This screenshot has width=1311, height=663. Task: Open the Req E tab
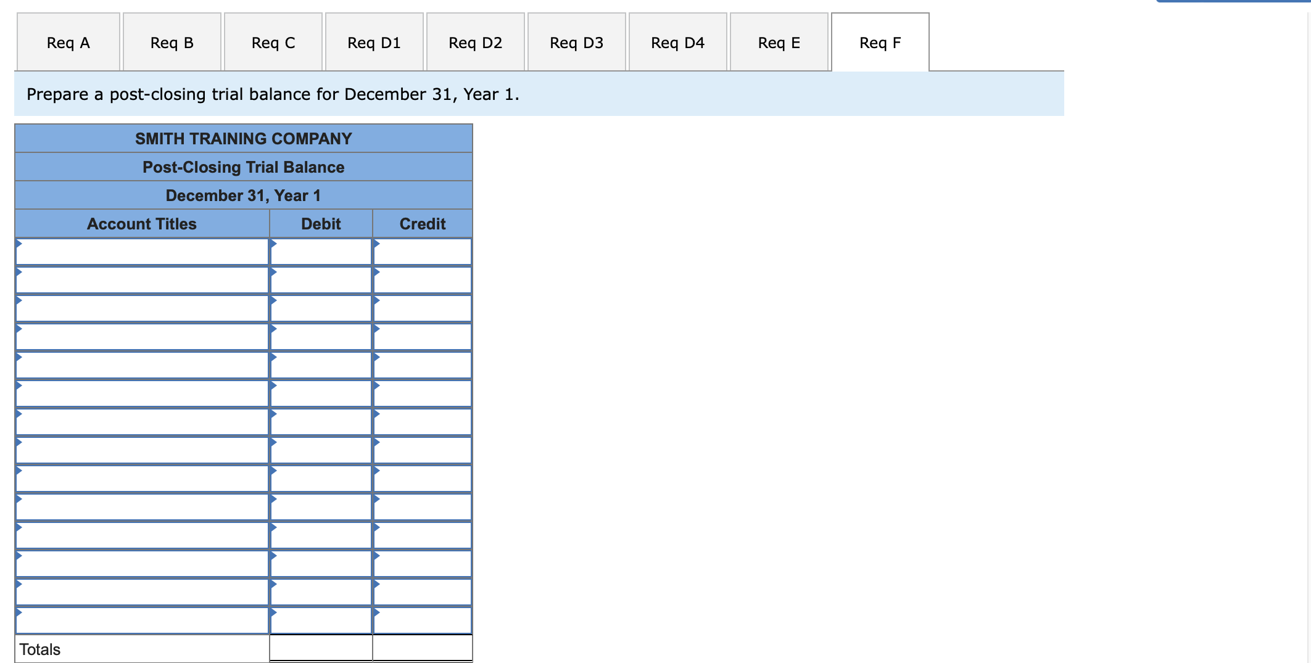[778, 41]
